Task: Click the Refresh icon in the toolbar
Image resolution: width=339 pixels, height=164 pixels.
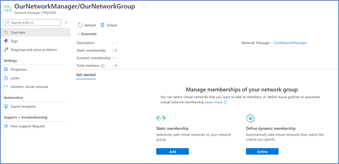Action: pos(80,25)
